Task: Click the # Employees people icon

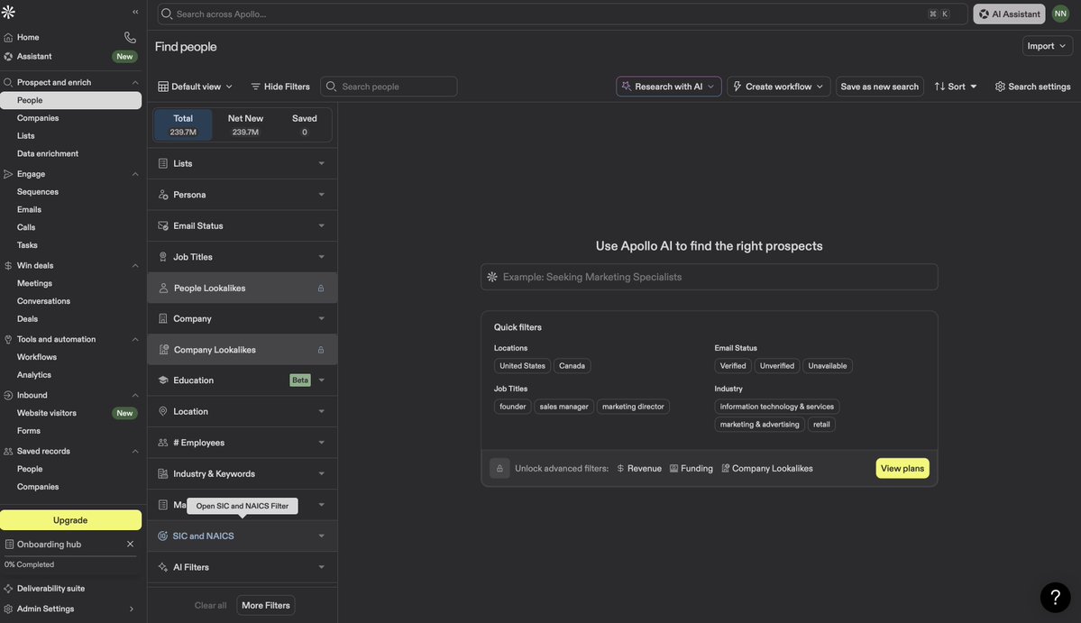Action: 162,443
